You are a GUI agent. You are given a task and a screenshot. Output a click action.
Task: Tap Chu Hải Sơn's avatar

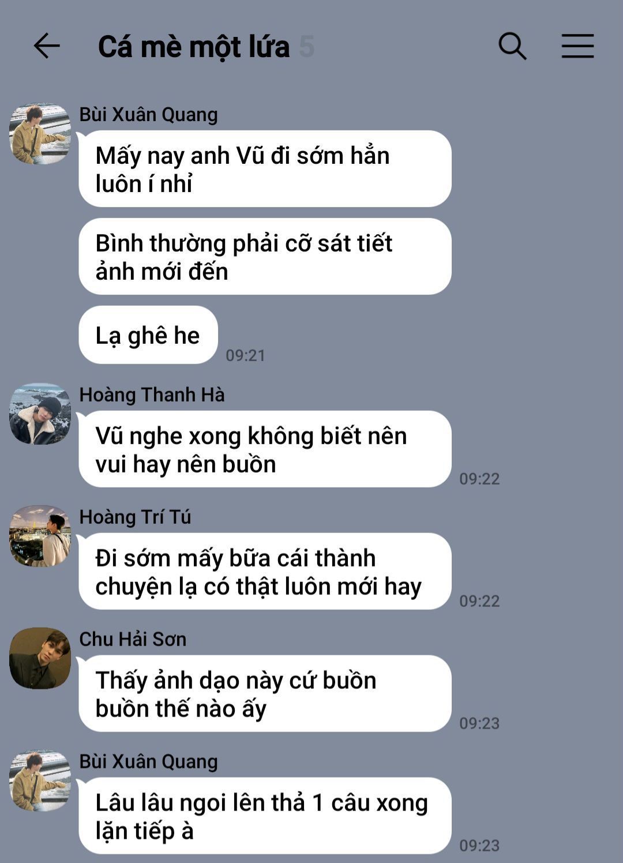click(40, 659)
